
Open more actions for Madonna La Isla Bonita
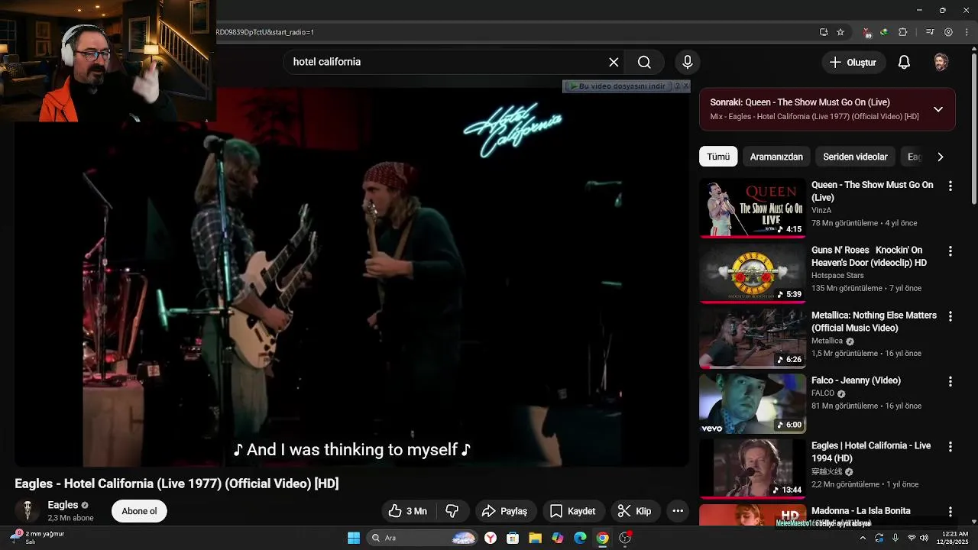950,512
